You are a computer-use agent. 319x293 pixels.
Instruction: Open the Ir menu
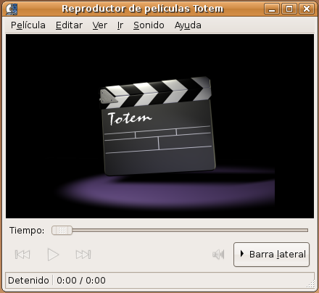(x=120, y=25)
